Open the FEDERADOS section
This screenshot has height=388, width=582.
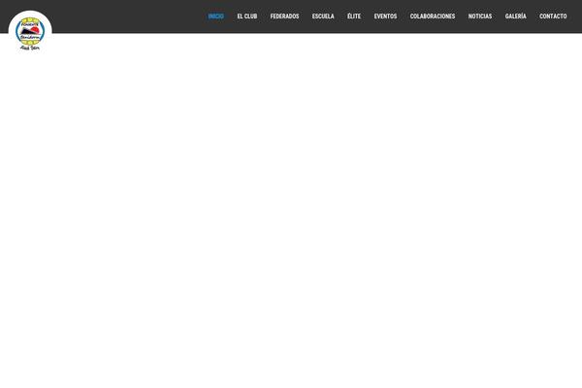[284, 16]
